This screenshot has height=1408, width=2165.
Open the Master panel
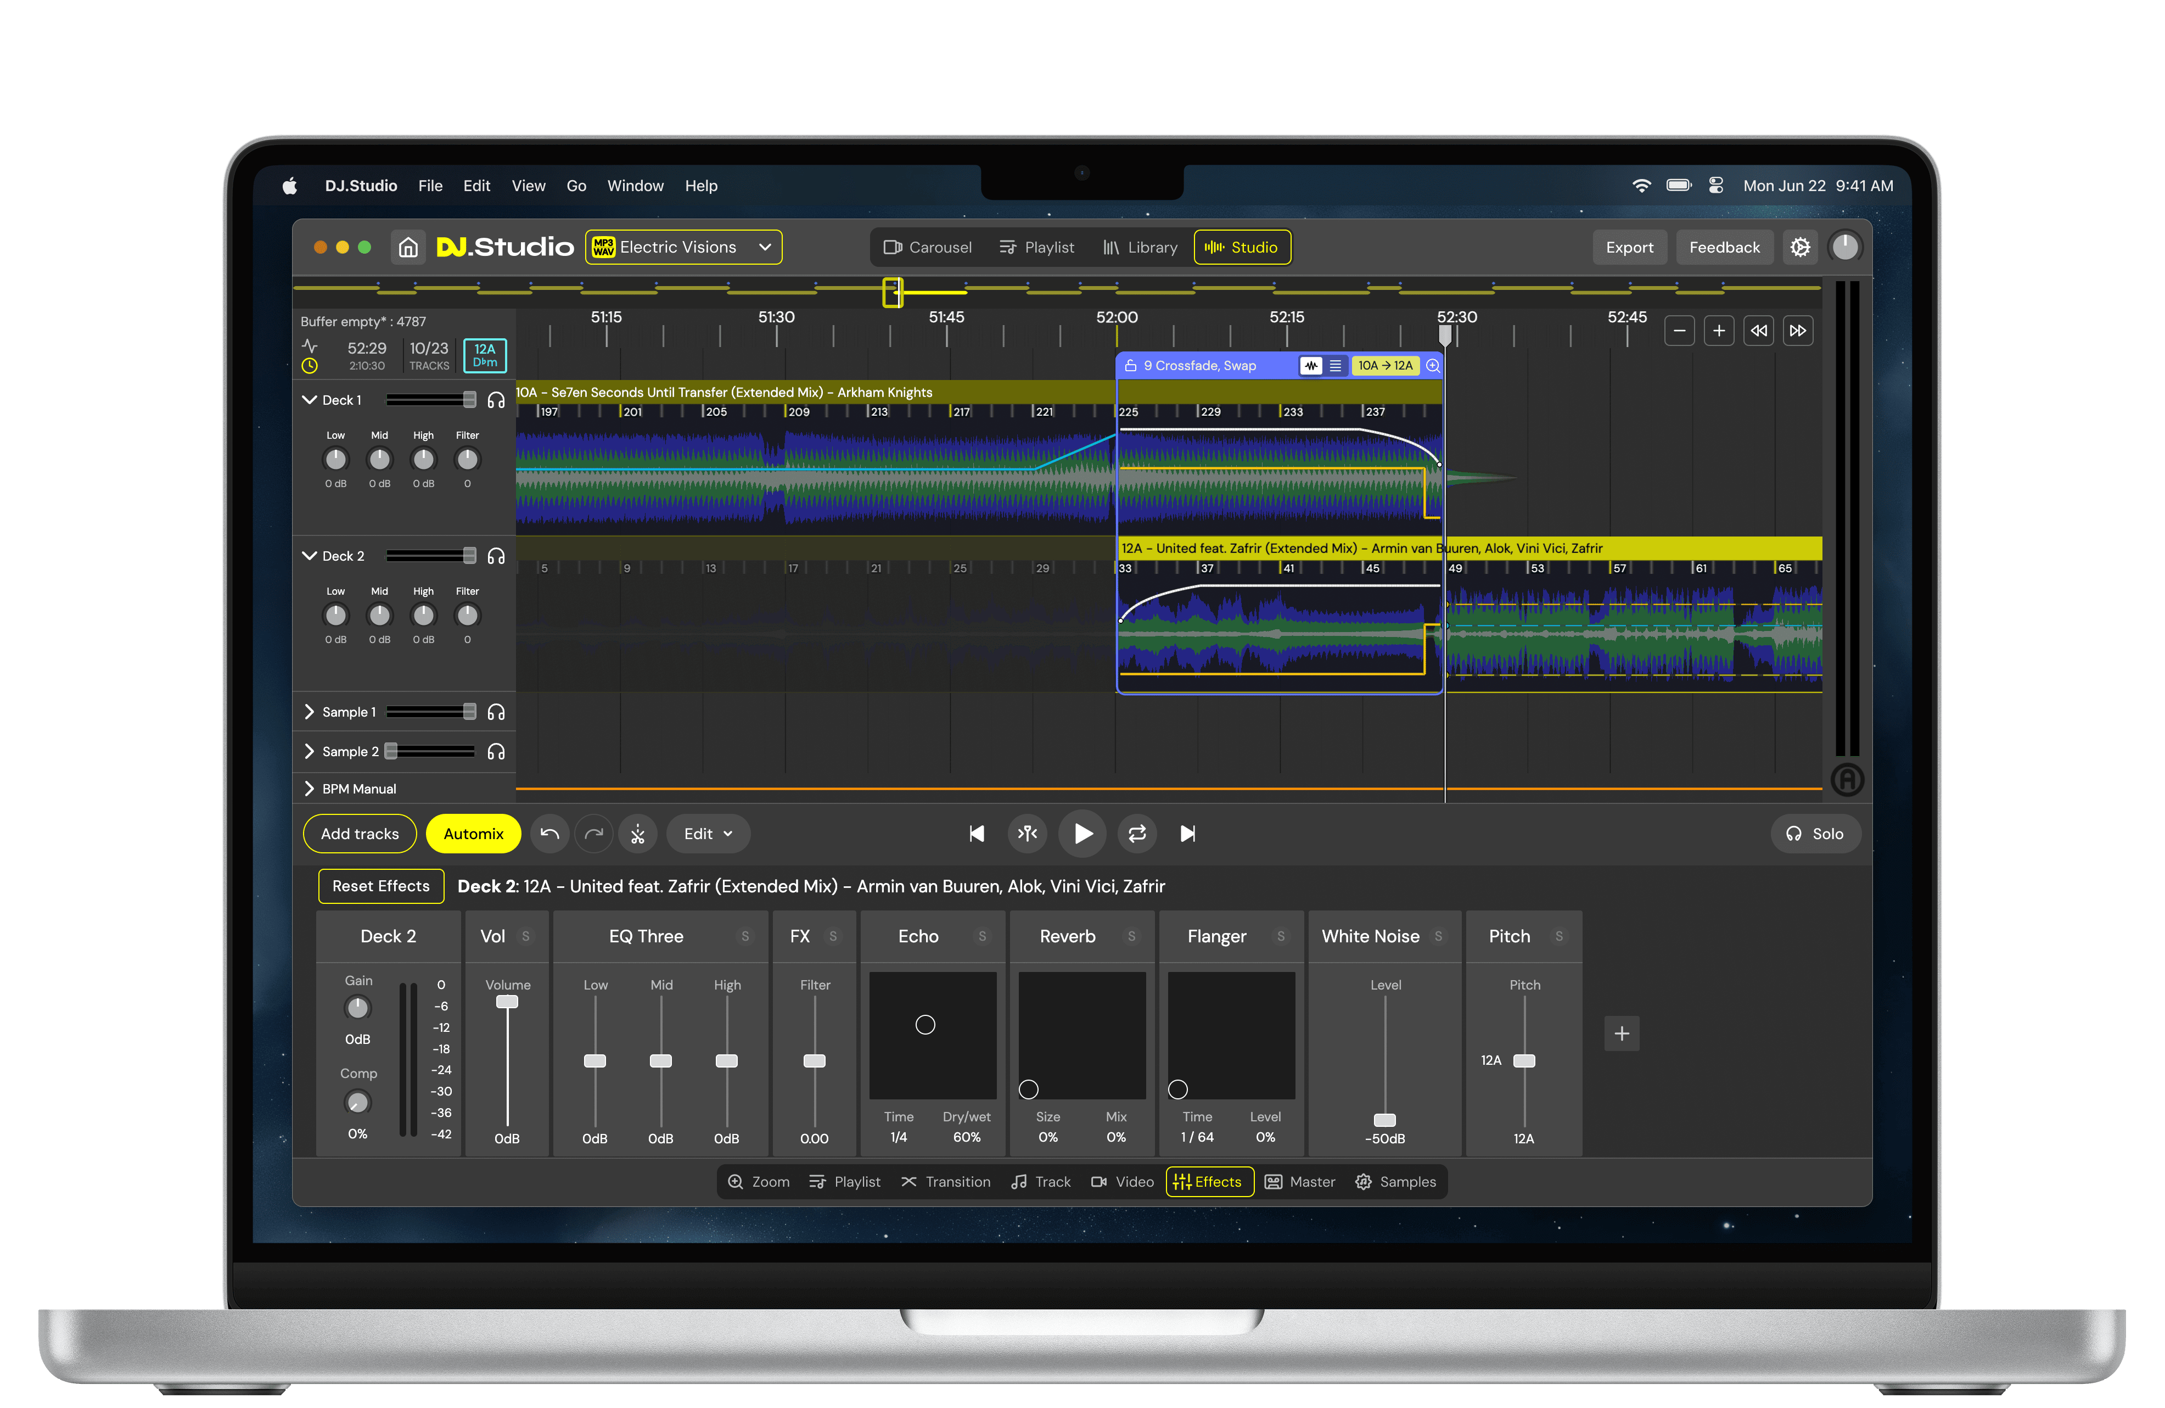(x=1300, y=1181)
